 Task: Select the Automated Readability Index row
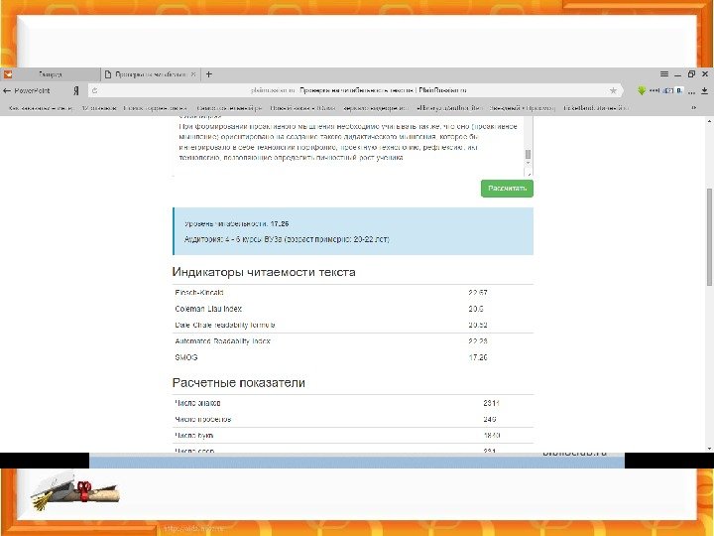(352, 341)
